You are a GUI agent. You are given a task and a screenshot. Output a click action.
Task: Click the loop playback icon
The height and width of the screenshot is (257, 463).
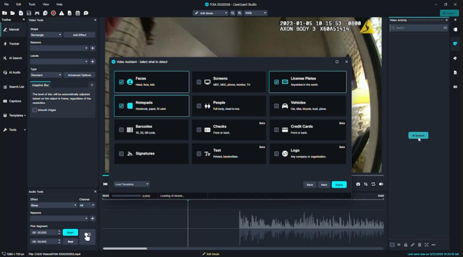[x=373, y=184]
